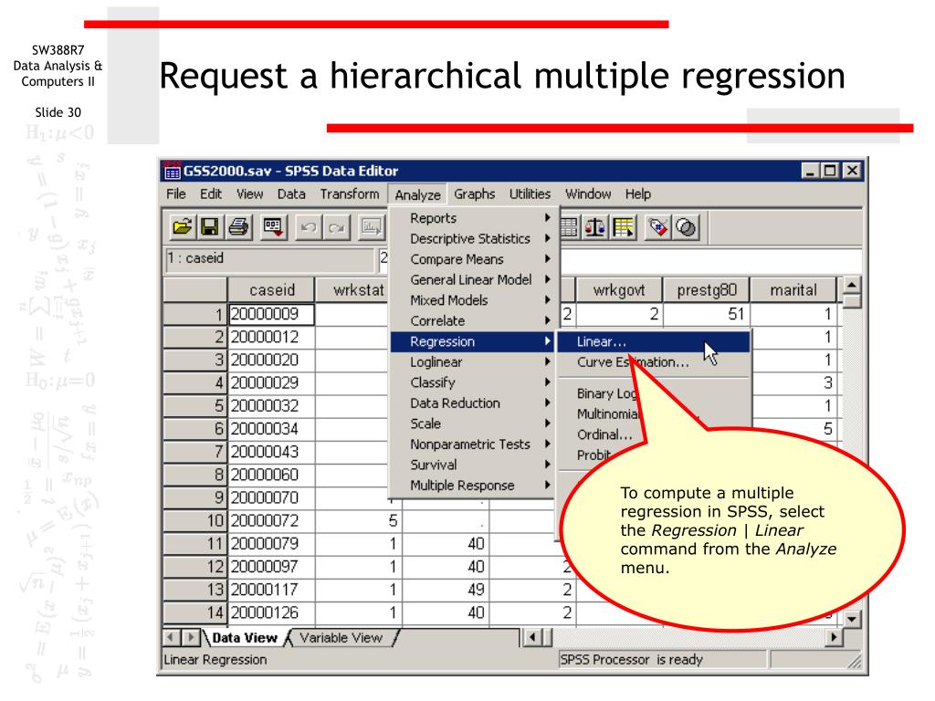Click the sheet tab scroll left arrow

click(x=171, y=638)
